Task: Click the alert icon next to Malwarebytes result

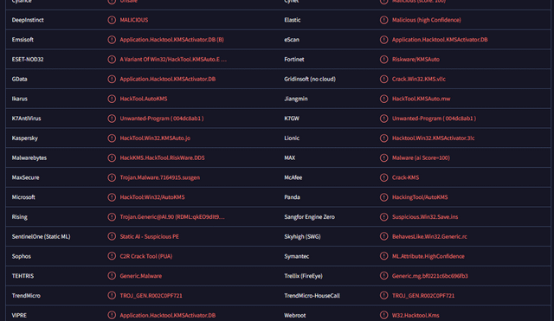Action: [x=112, y=157]
